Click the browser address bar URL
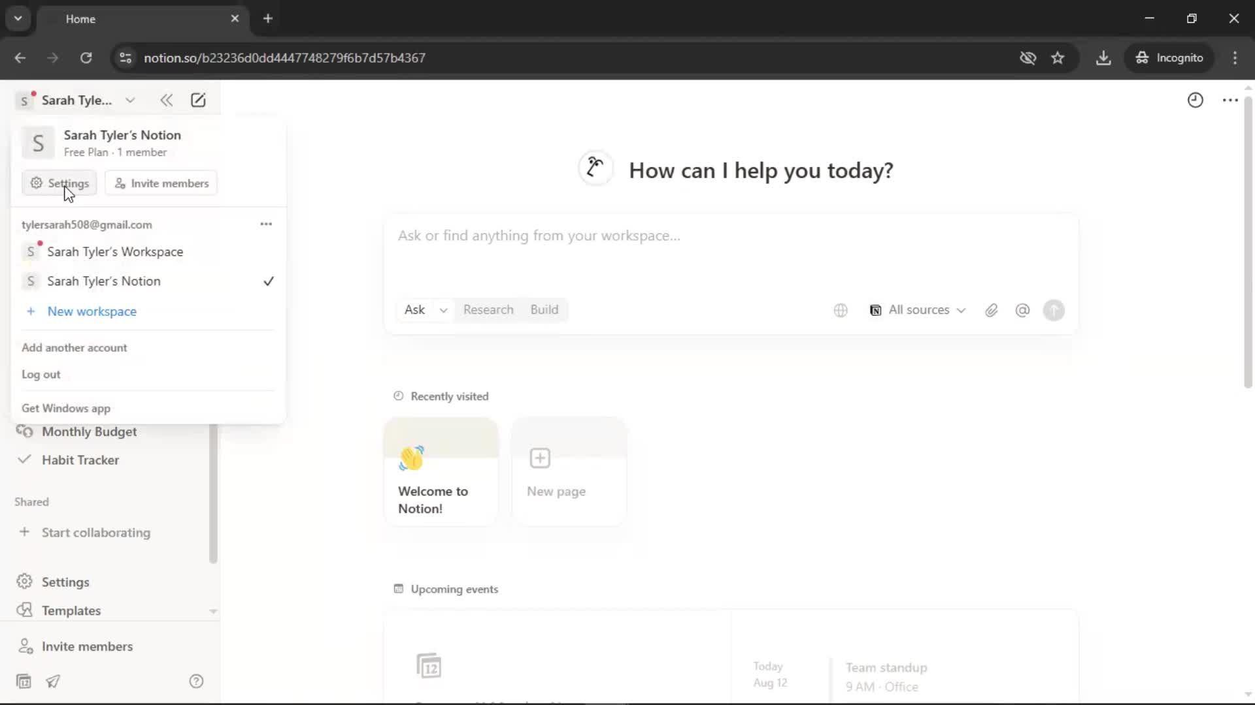This screenshot has height=705, width=1255. (284, 58)
